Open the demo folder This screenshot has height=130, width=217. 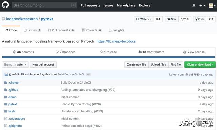pyautogui.click(x=13, y=97)
